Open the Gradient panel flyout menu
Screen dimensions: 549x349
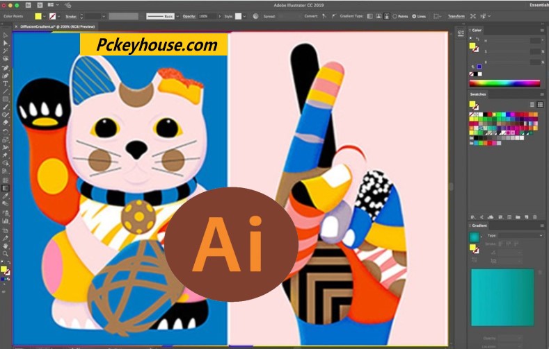(x=542, y=225)
